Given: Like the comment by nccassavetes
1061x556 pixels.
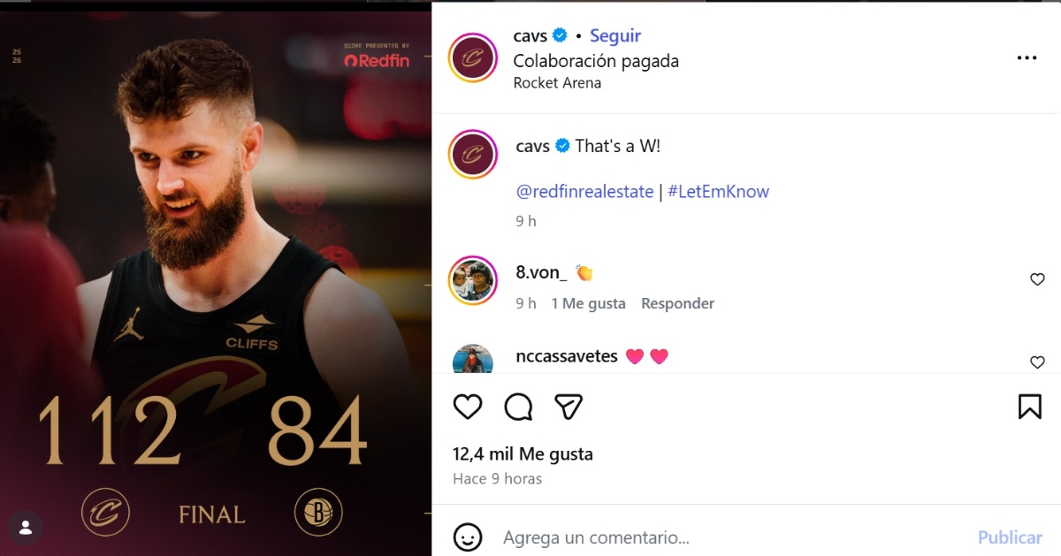Looking at the screenshot, I should tap(1037, 362).
